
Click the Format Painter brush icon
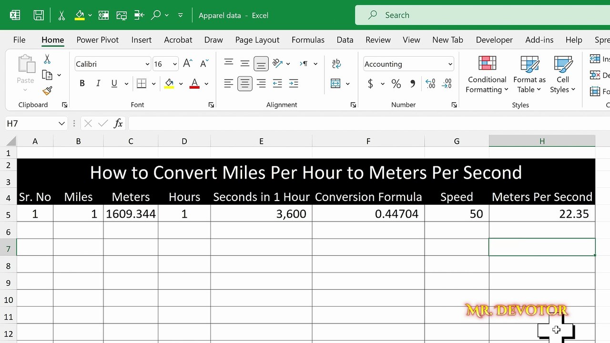click(47, 91)
